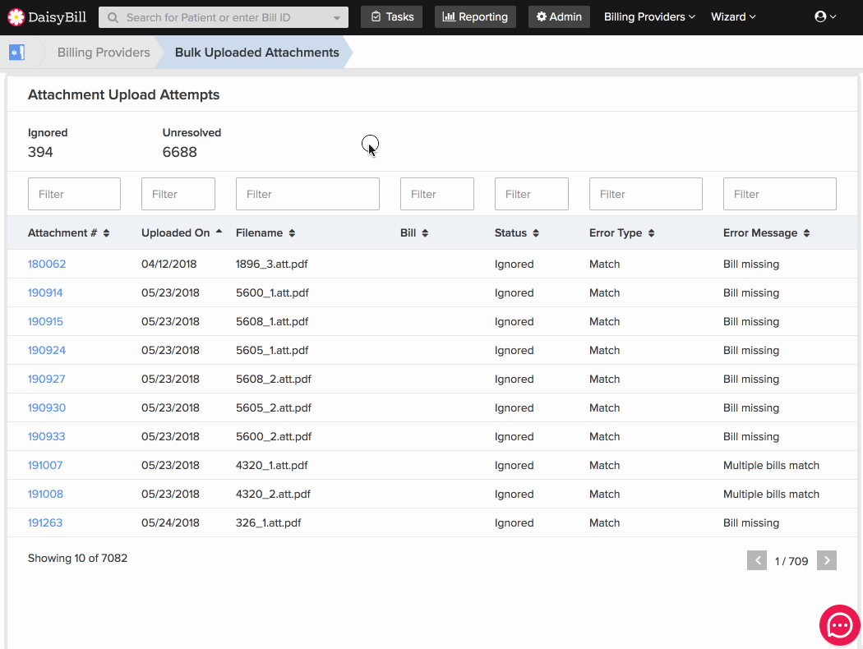Expand the patient search dropdown arrow
Screen dimensions: 863x649
(x=337, y=17)
